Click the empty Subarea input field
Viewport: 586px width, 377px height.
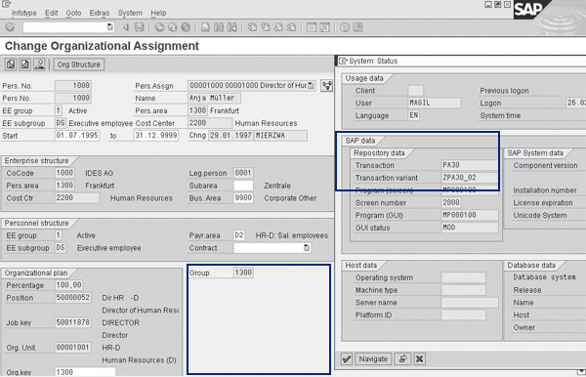pyautogui.click(x=243, y=186)
